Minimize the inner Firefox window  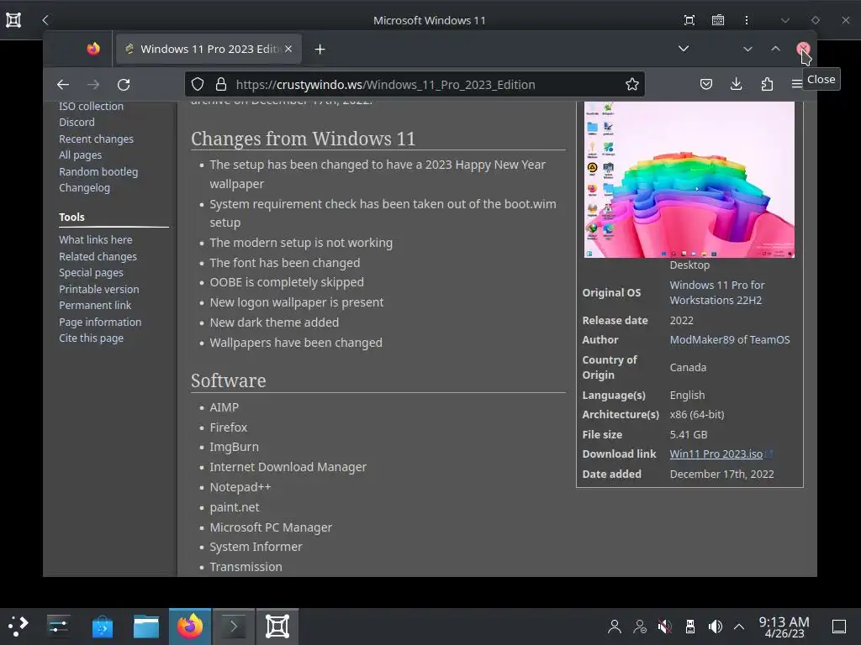pyautogui.click(x=747, y=49)
